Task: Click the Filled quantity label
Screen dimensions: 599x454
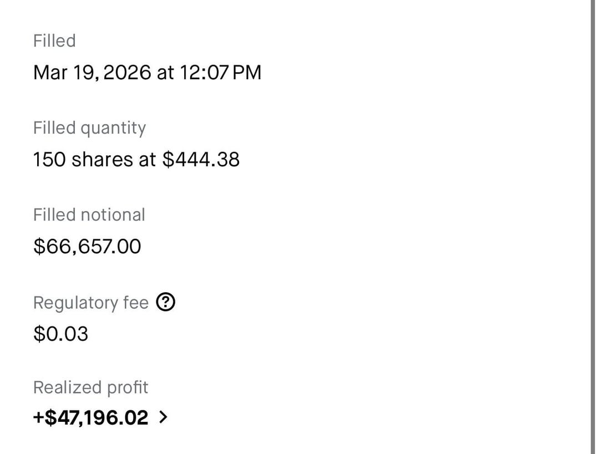Action: click(x=89, y=128)
